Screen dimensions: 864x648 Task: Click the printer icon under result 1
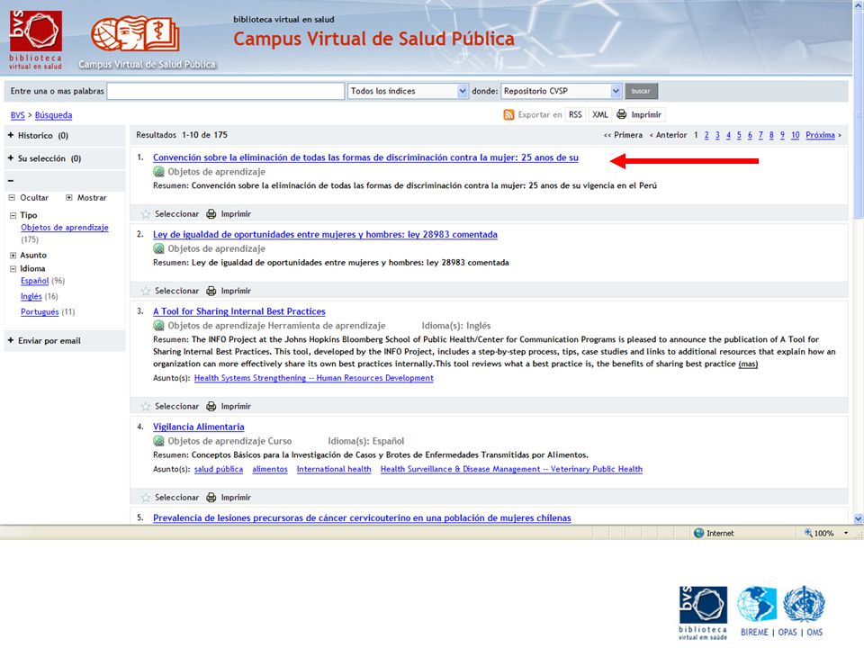coord(211,214)
